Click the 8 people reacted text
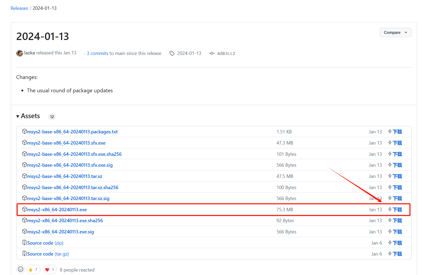 click(77, 270)
